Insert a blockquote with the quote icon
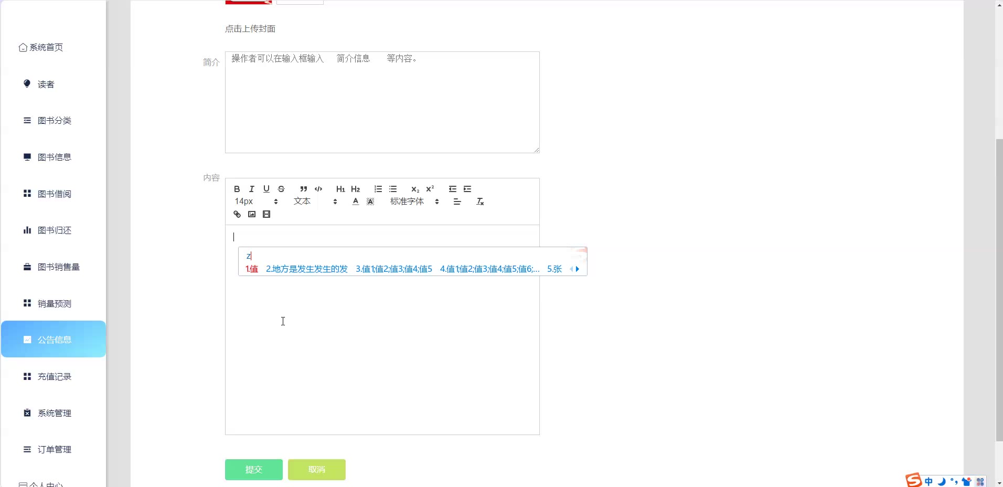The height and width of the screenshot is (487, 1003). click(304, 189)
